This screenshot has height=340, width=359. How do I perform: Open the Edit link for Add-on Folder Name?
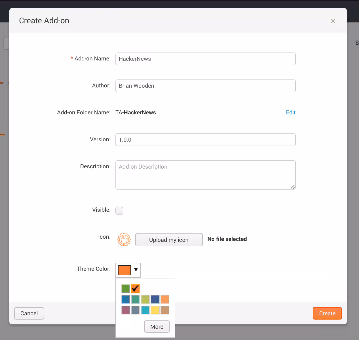pyautogui.click(x=290, y=112)
